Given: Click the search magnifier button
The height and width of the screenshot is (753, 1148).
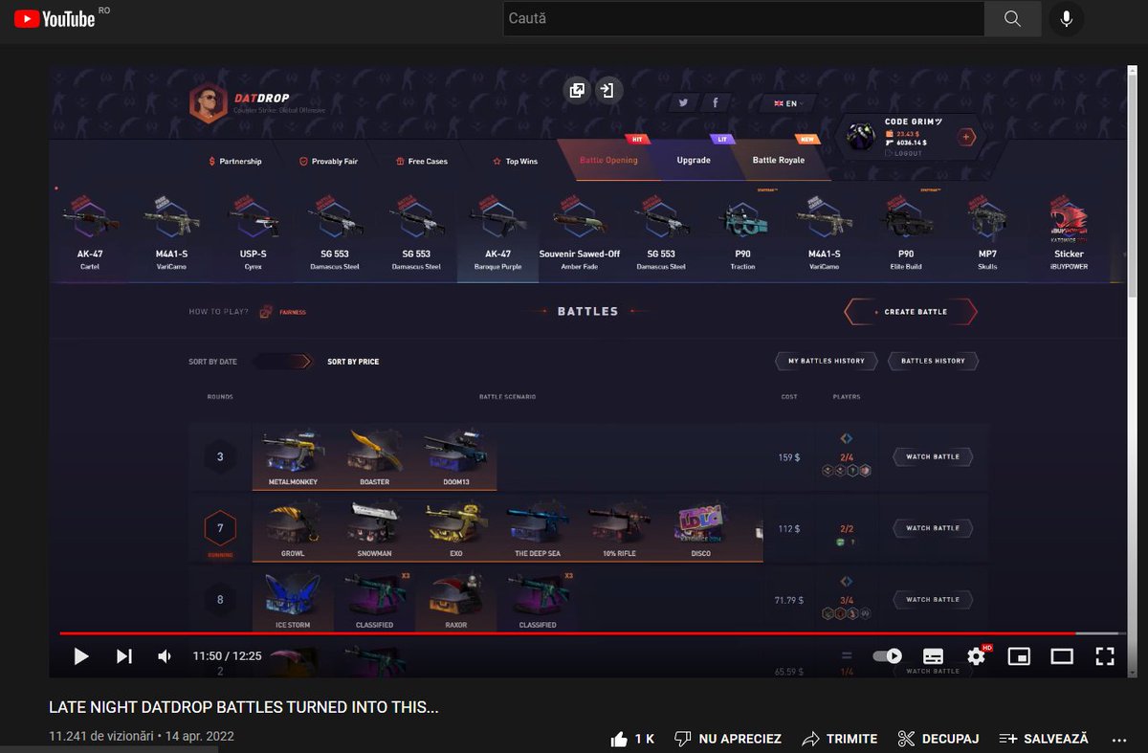Looking at the screenshot, I should tap(1013, 18).
